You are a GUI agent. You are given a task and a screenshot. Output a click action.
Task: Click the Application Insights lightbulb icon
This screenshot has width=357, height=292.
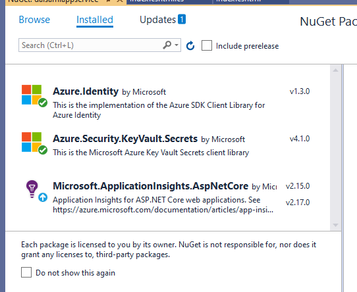(x=32, y=189)
